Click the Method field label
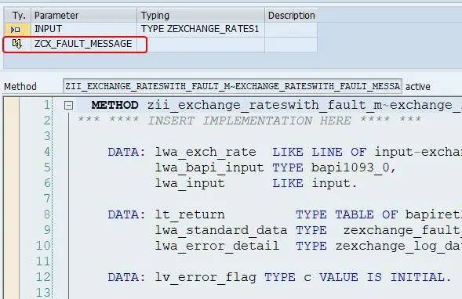Screen dimensions: 462x299 20,86
